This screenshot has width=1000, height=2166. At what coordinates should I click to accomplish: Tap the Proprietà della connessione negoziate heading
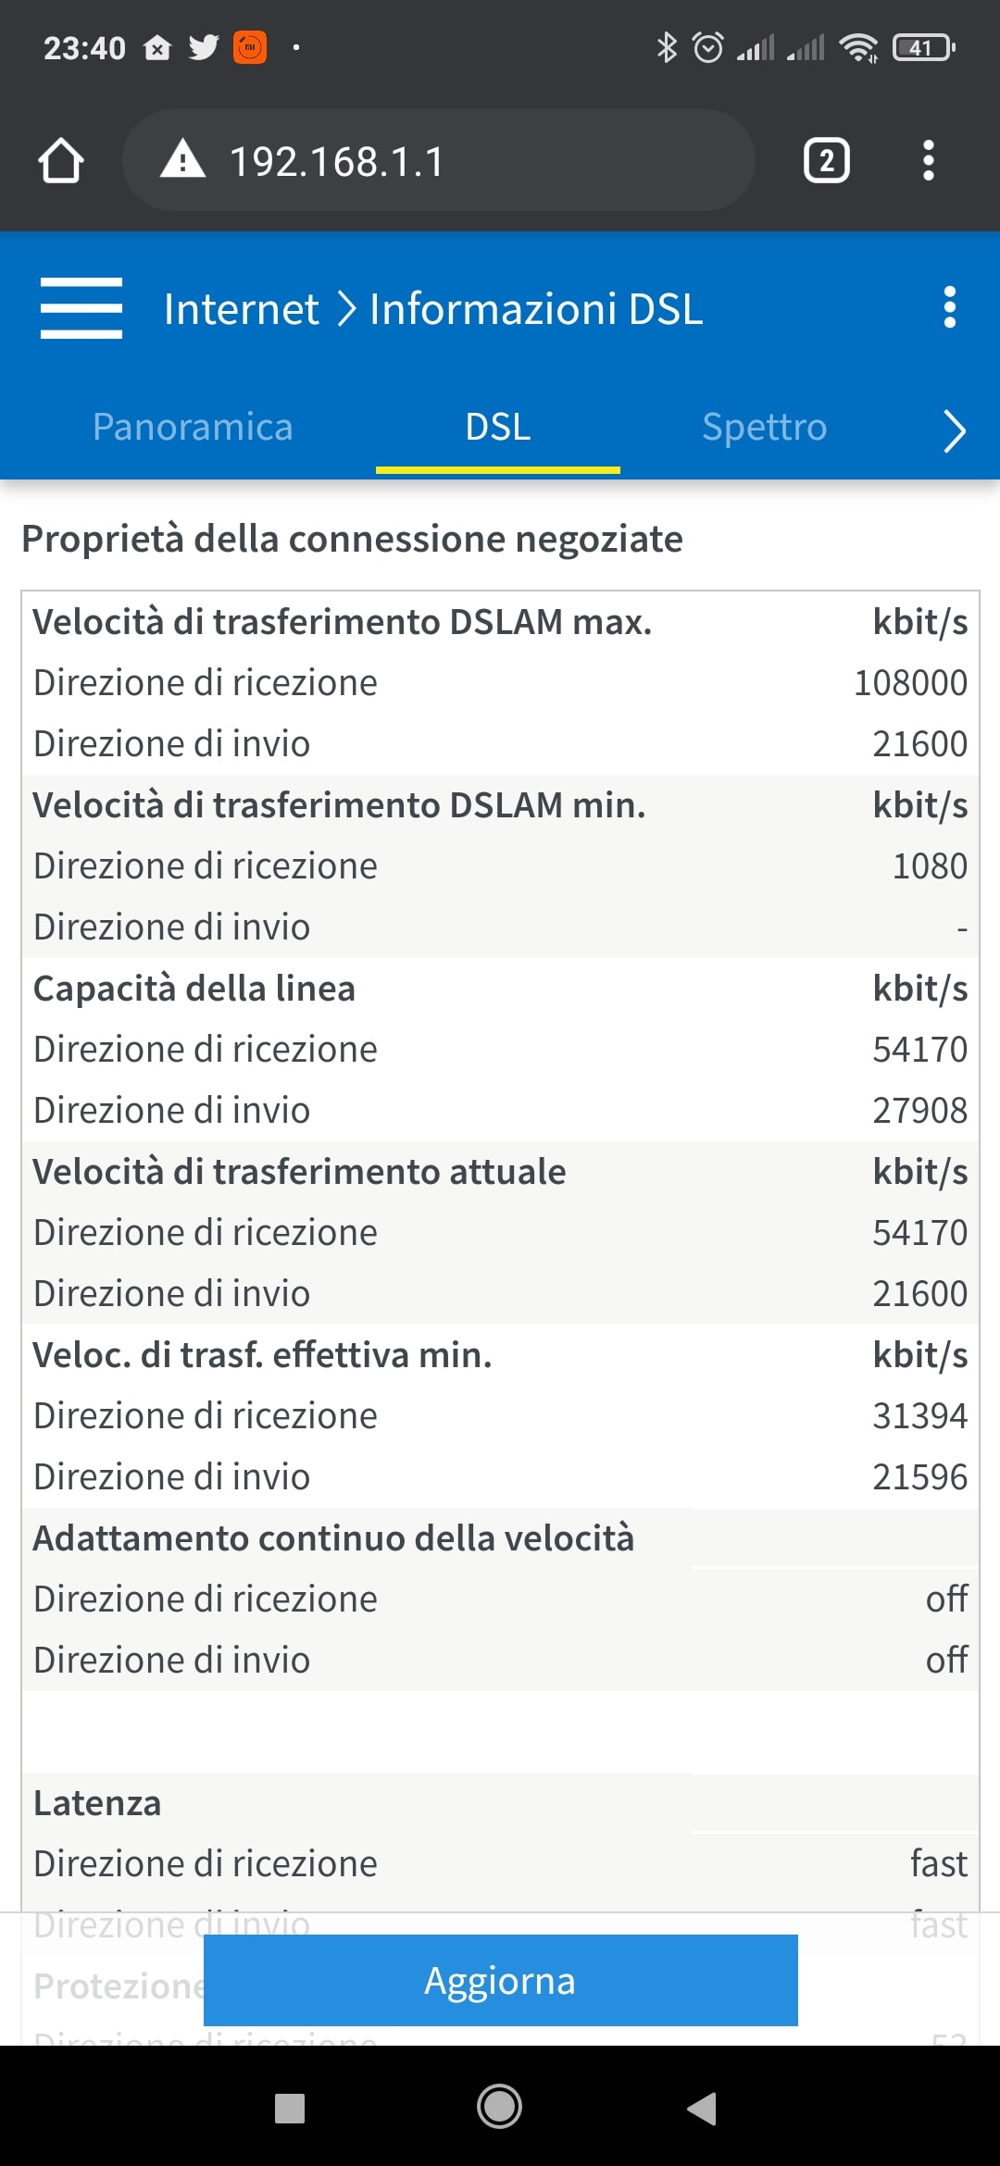352,539
